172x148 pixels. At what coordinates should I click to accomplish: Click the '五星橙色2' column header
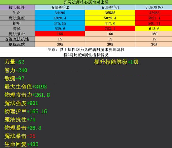click(153, 7)
